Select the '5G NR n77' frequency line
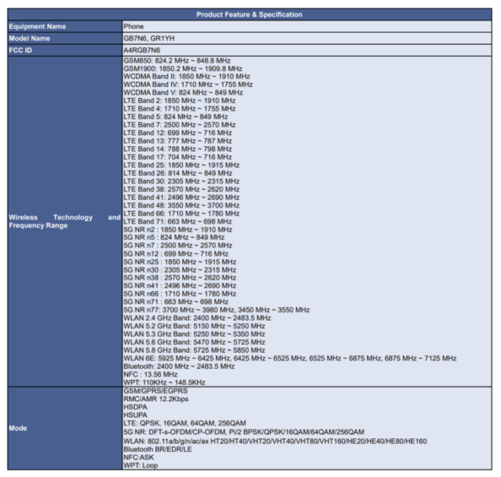The height and width of the screenshot is (477, 501). 217,310
